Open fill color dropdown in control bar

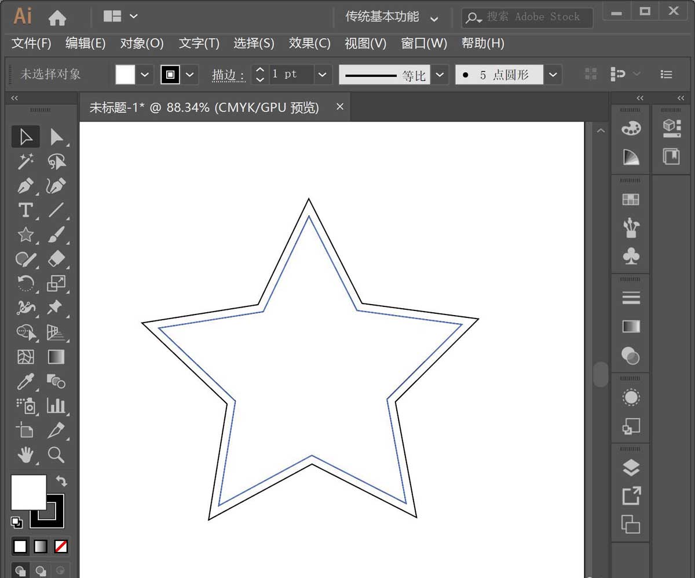145,74
